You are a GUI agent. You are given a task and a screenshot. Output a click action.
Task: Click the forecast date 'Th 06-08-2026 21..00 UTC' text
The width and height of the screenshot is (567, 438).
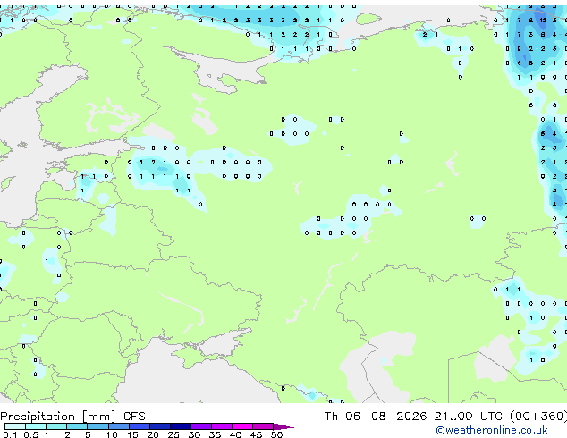(413, 417)
